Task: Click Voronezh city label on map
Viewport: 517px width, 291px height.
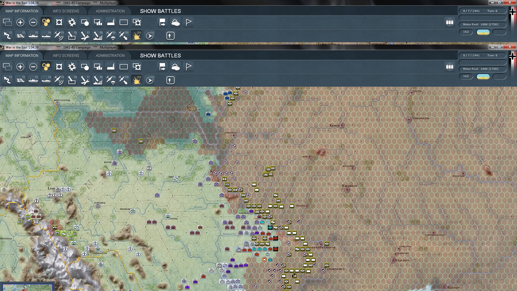Action: pyautogui.click(x=421, y=118)
